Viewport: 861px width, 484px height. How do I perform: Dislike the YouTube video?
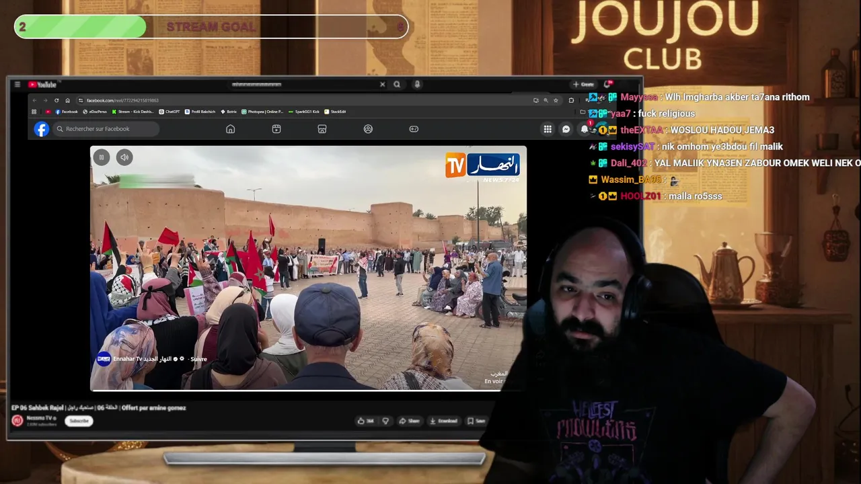coord(385,421)
